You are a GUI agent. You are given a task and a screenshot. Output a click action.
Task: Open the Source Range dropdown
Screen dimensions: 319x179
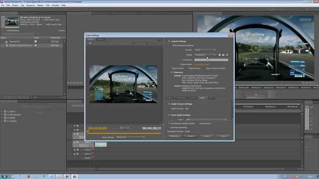tap(131, 137)
